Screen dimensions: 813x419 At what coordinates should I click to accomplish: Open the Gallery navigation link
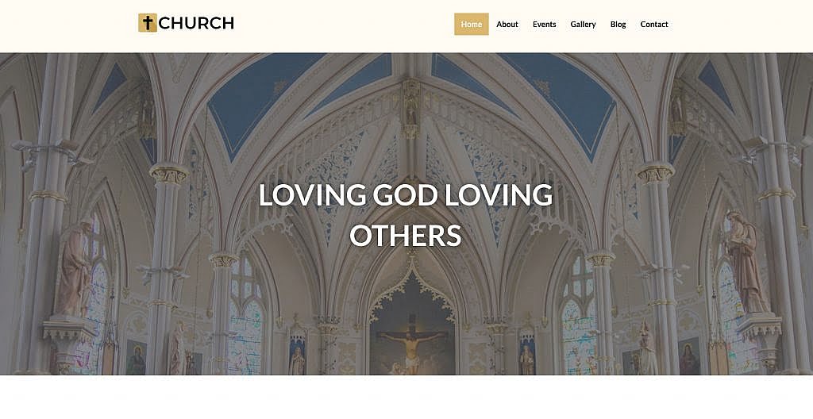click(584, 25)
